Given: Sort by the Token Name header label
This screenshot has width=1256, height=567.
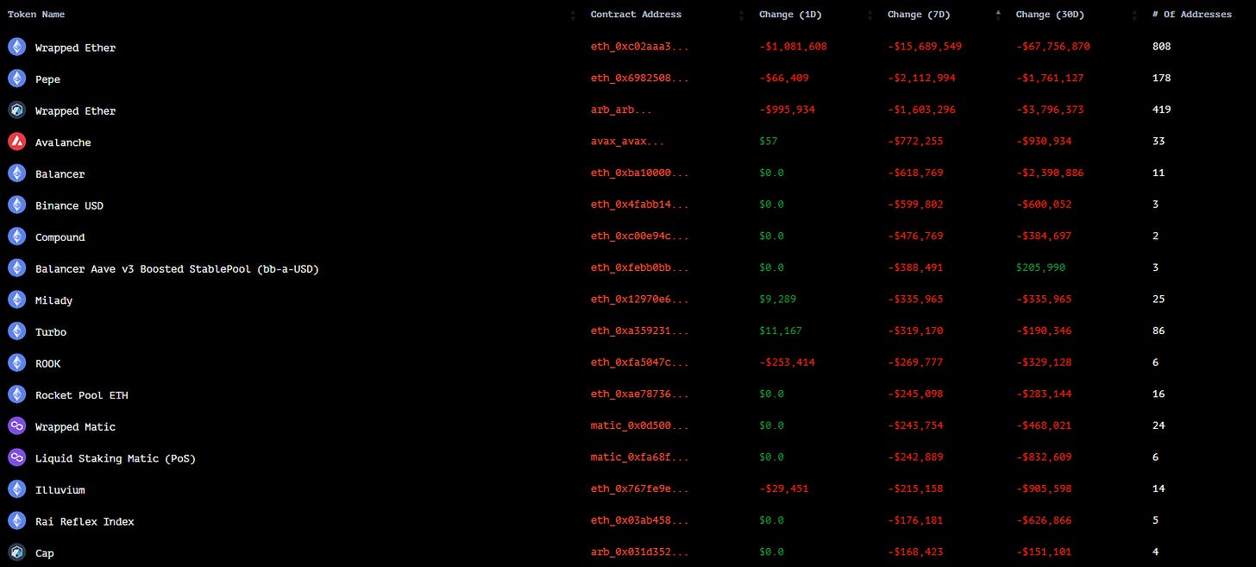Looking at the screenshot, I should 36,15.
